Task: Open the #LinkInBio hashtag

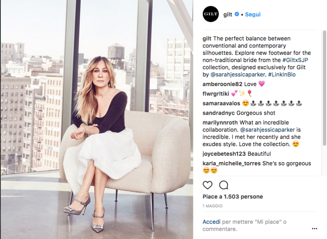Action: (x=282, y=74)
